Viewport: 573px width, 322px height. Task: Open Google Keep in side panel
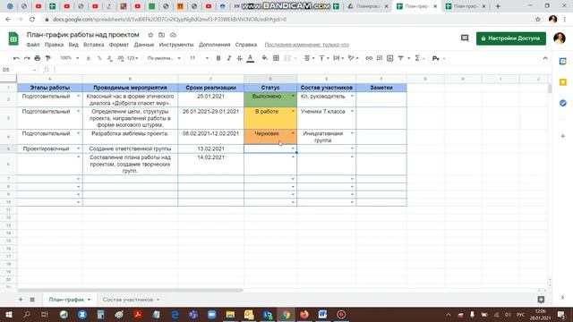tap(563, 82)
